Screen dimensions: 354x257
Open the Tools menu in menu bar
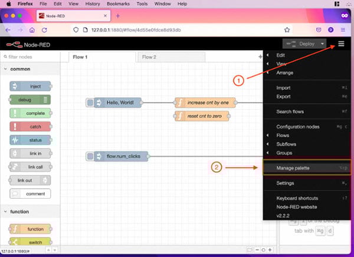coord(142,4)
